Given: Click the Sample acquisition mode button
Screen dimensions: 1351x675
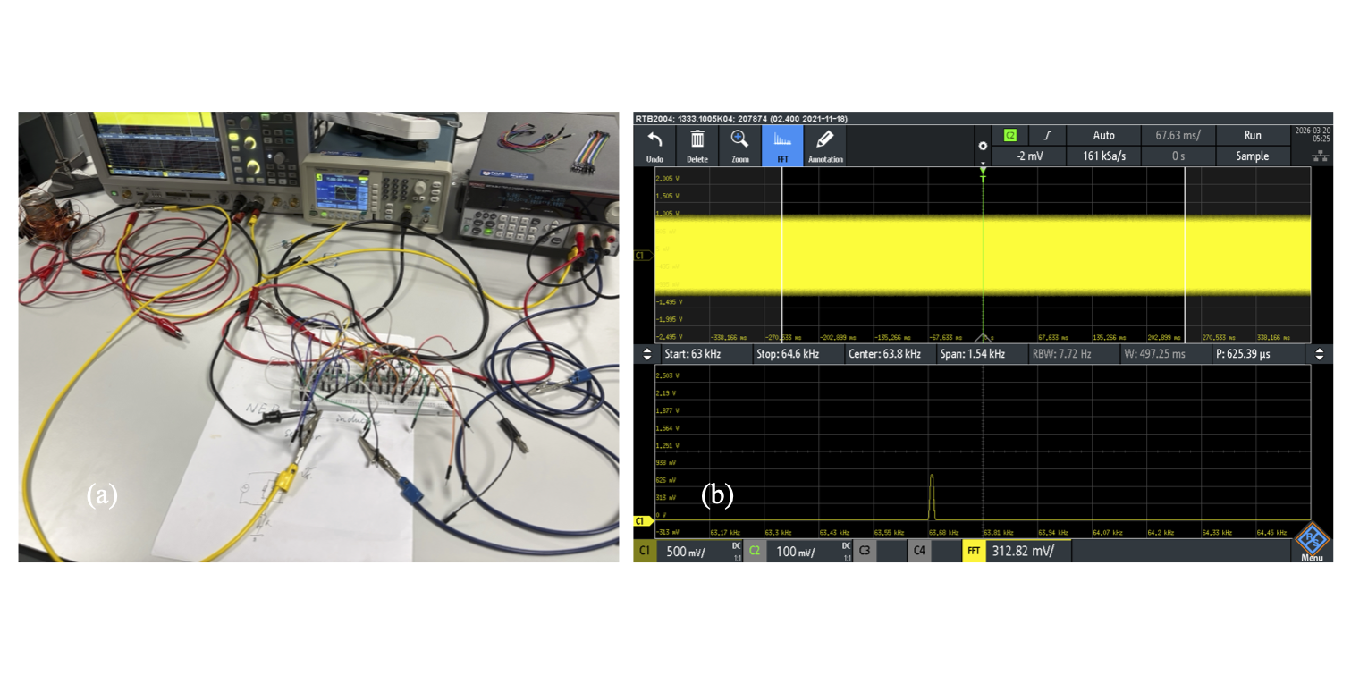Looking at the screenshot, I should pyautogui.click(x=1252, y=156).
